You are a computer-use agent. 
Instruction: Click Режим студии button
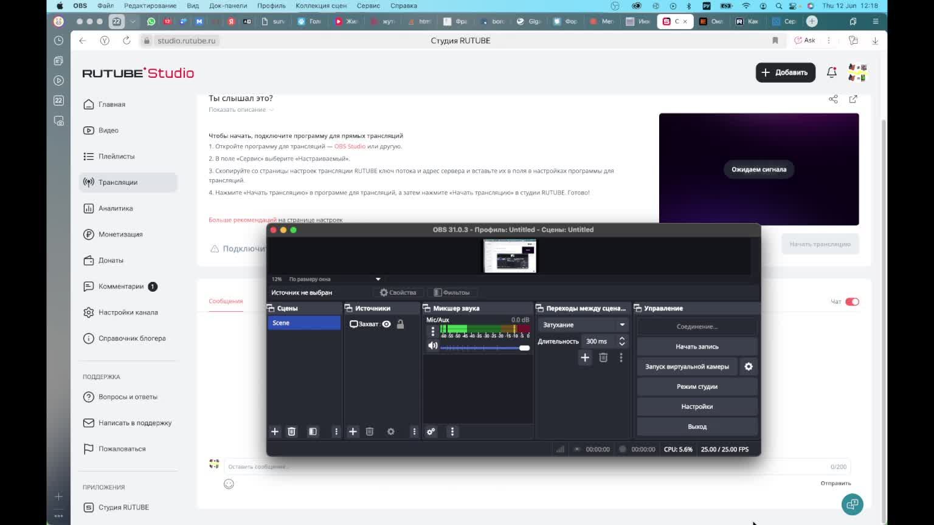[697, 386]
